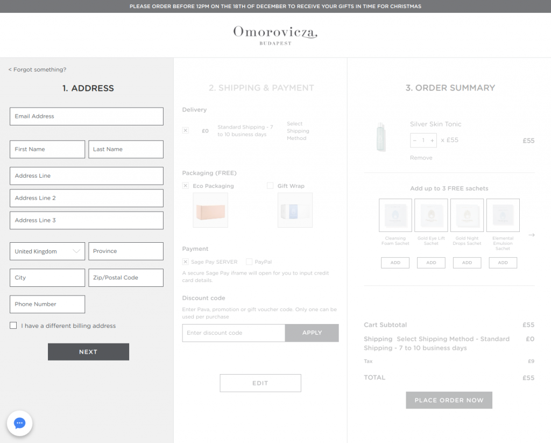The height and width of the screenshot is (443, 551).
Task: Toggle the Sage Pay SERVER checkbox
Action: (x=186, y=262)
